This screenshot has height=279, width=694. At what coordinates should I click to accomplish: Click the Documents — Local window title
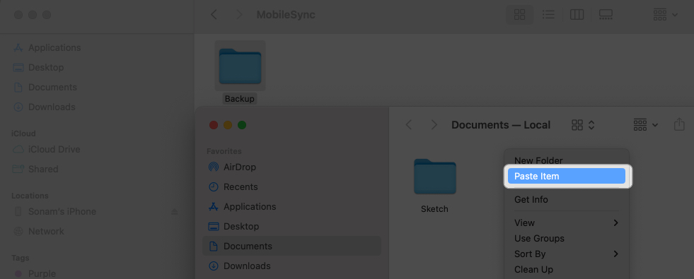pos(501,125)
